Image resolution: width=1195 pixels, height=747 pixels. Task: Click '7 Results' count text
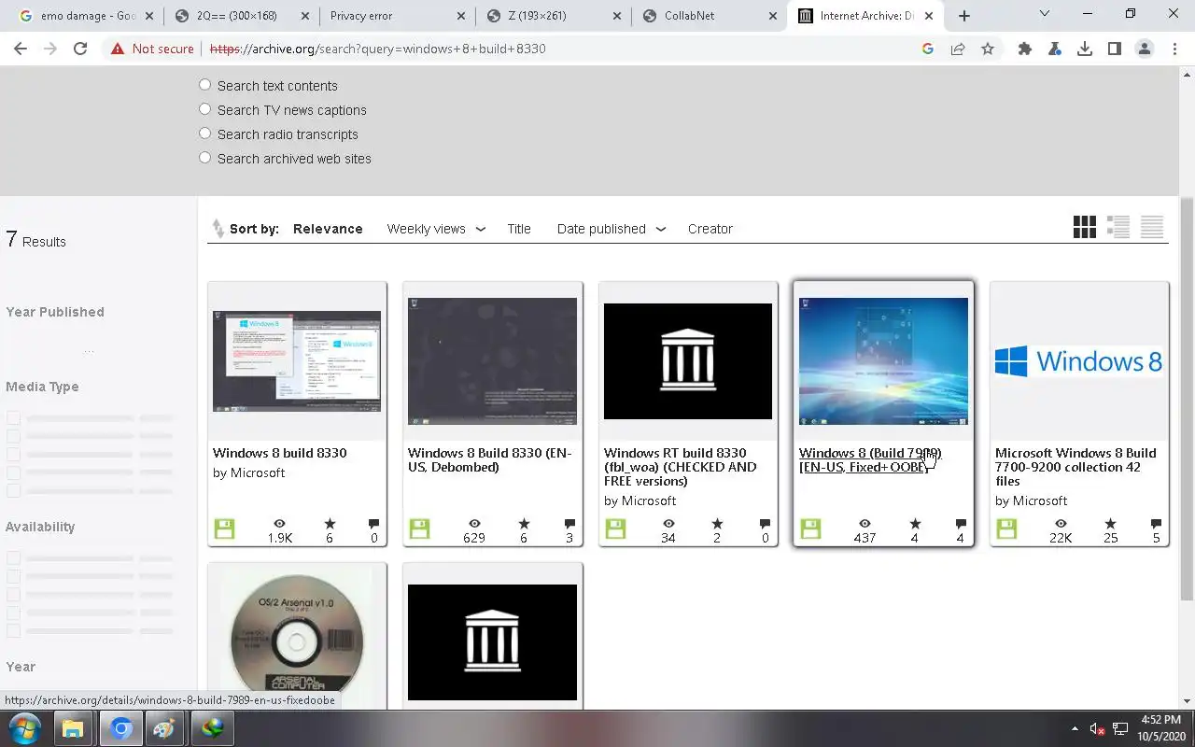click(x=35, y=240)
